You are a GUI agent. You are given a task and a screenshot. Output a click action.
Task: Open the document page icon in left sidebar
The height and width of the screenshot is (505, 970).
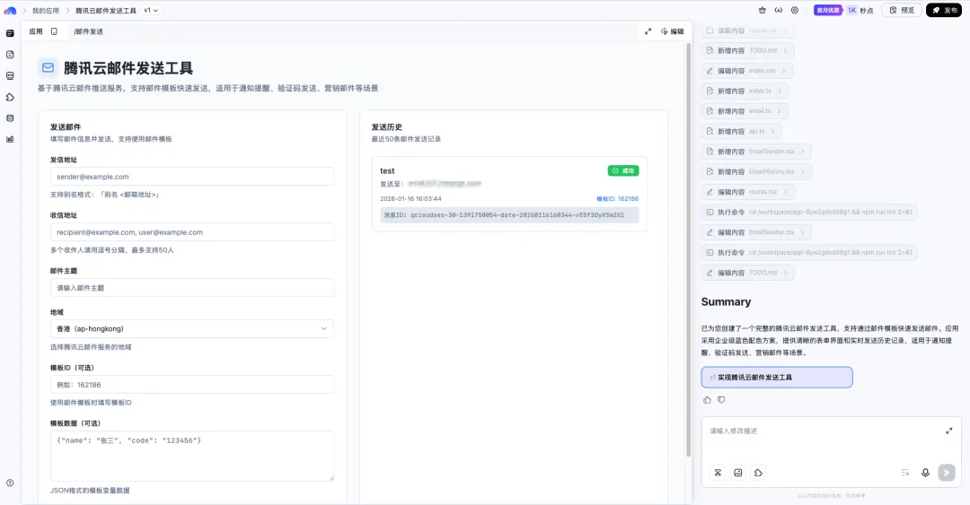10,55
